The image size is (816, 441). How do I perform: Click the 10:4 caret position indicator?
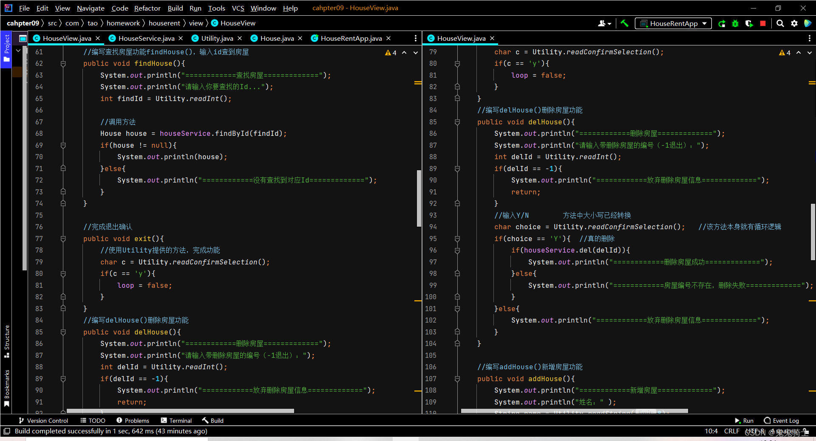tap(711, 431)
